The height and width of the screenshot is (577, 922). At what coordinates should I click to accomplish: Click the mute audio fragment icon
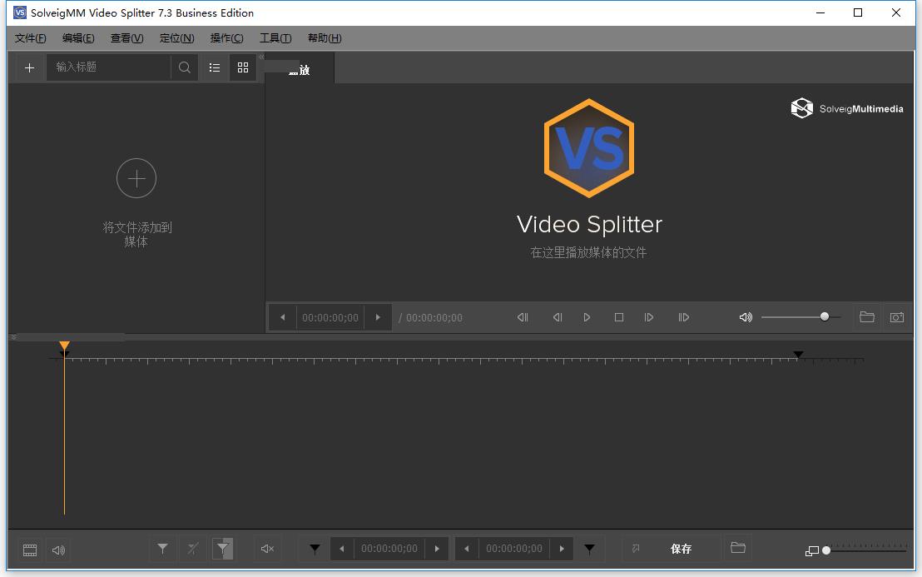coord(268,549)
